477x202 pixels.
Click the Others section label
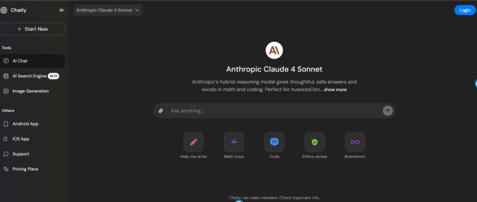tap(8, 111)
